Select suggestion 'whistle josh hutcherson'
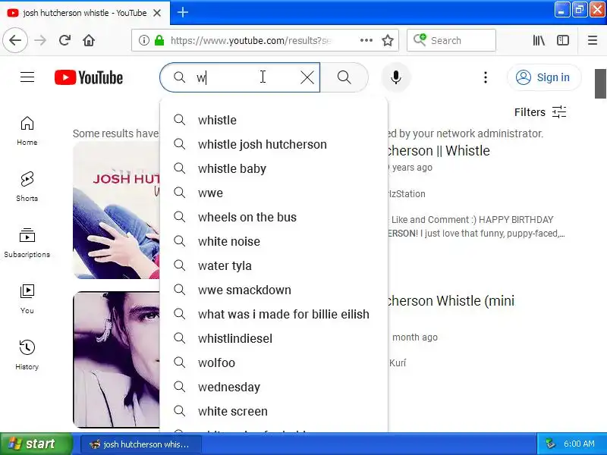 (x=274, y=144)
